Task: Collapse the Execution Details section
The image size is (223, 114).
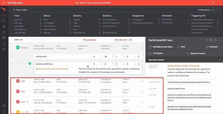Action: [220, 60]
